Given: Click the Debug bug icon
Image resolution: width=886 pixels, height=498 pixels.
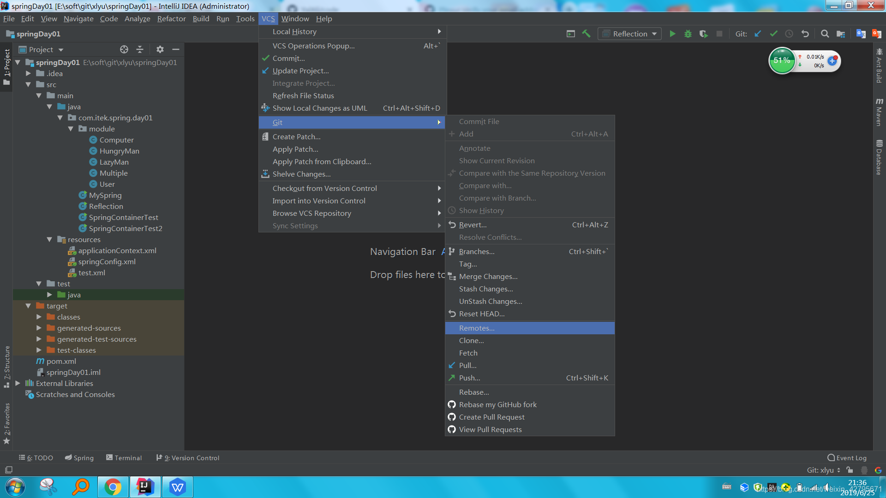Looking at the screenshot, I should tap(688, 34).
